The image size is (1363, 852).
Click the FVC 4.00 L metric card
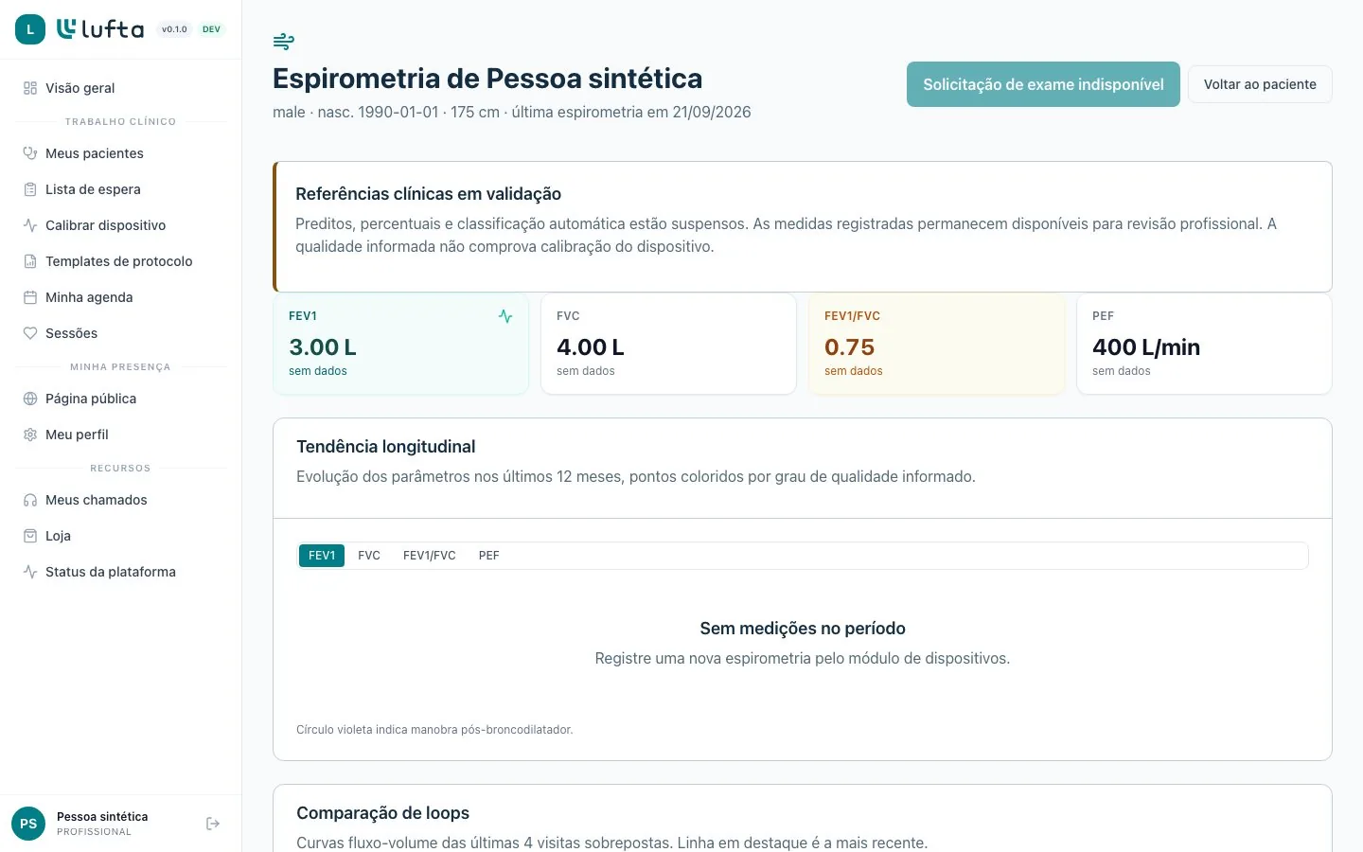tap(668, 344)
